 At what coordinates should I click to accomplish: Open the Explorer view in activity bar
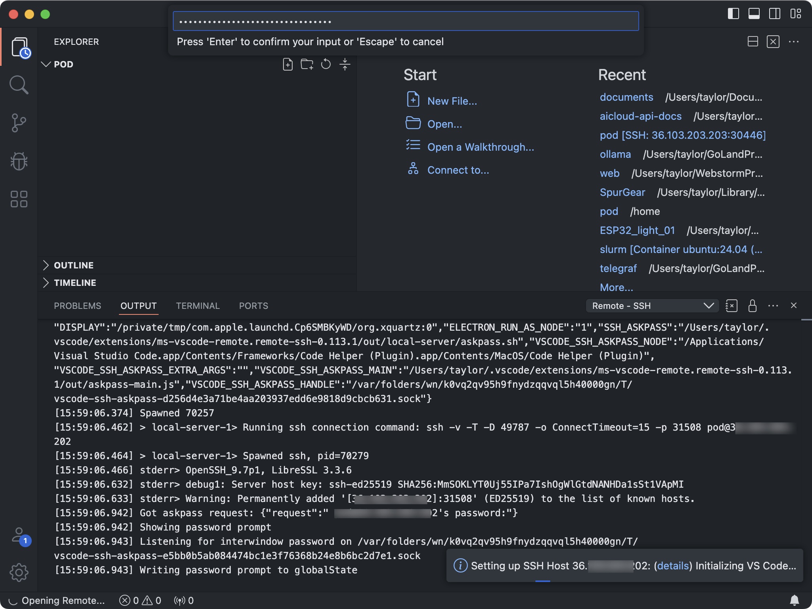pos(20,47)
